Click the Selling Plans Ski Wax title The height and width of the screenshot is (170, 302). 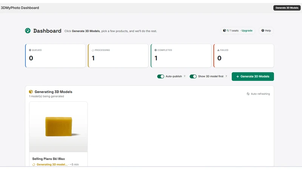tap(49, 159)
